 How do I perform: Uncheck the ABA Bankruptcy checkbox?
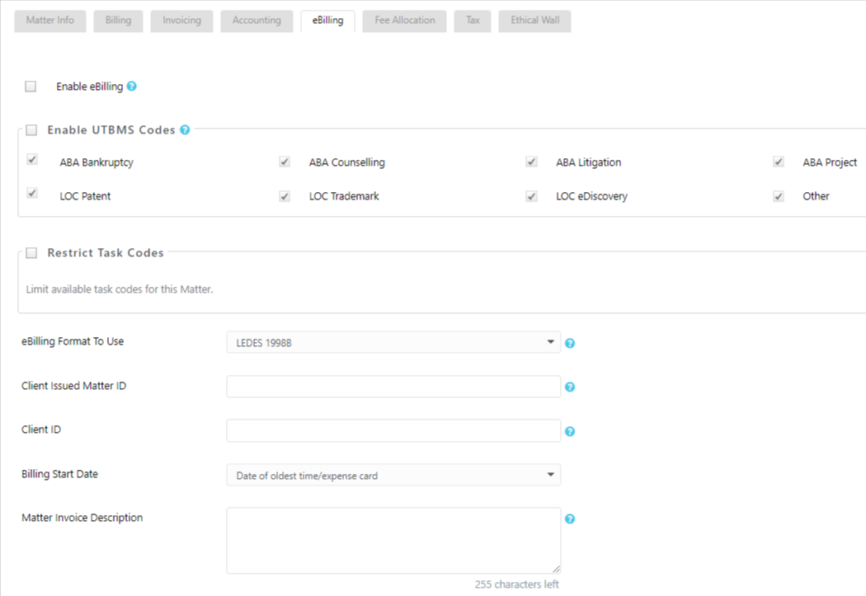pos(32,162)
